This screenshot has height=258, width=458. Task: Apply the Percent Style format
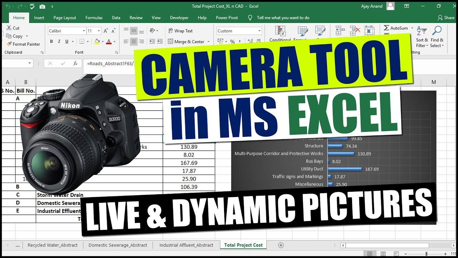tap(233, 42)
